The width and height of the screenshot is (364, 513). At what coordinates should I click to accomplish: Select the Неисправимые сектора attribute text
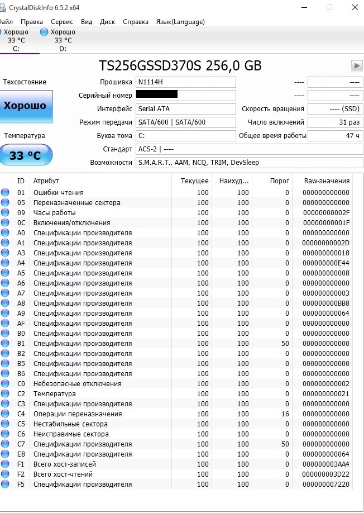click(x=71, y=434)
